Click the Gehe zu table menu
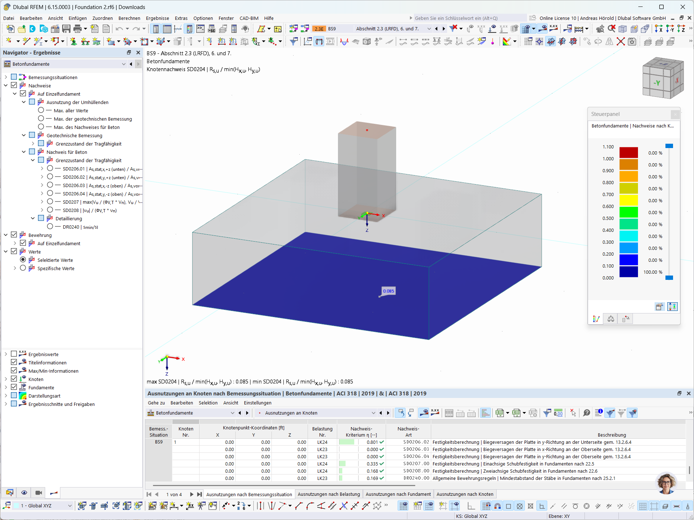The width and height of the screenshot is (694, 520). click(x=156, y=403)
